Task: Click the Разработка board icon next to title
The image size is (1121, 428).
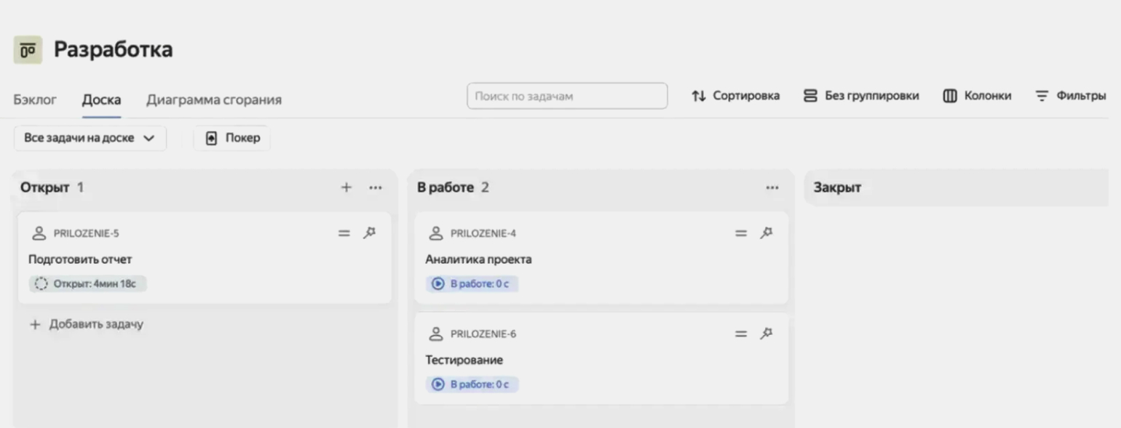Action: click(x=28, y=50)
